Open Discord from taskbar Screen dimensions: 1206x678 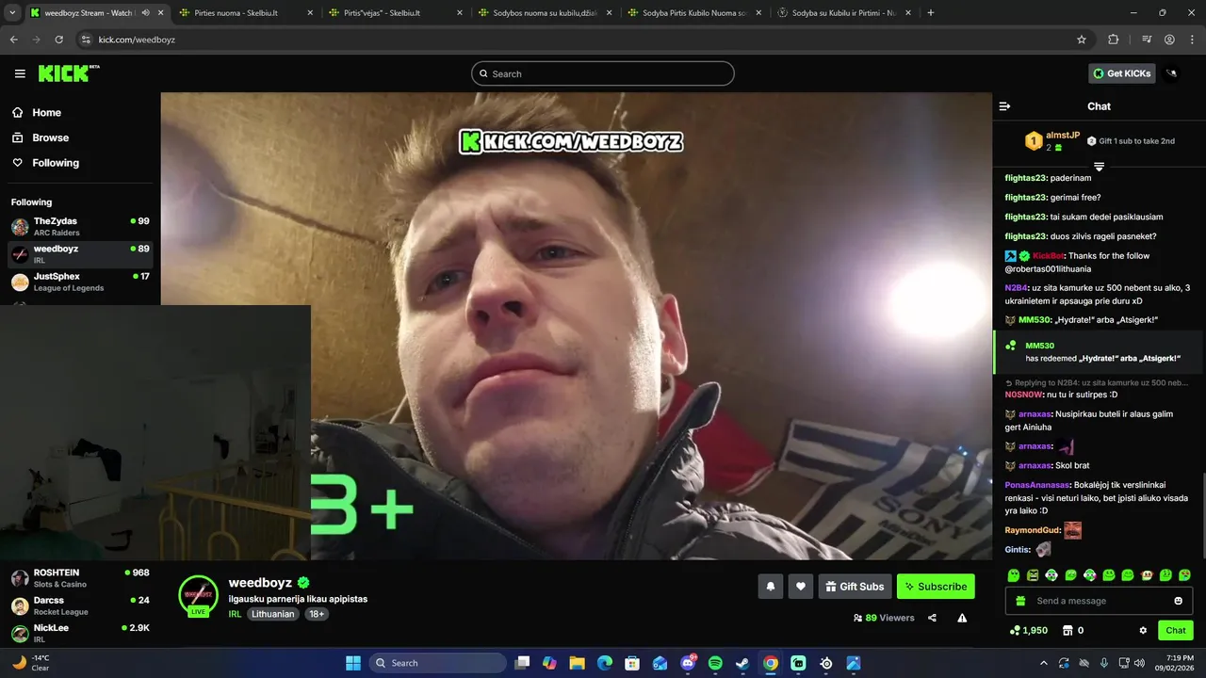click(688, 663)
